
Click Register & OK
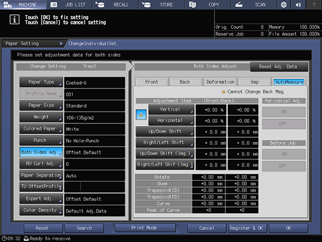pos(248,228)
